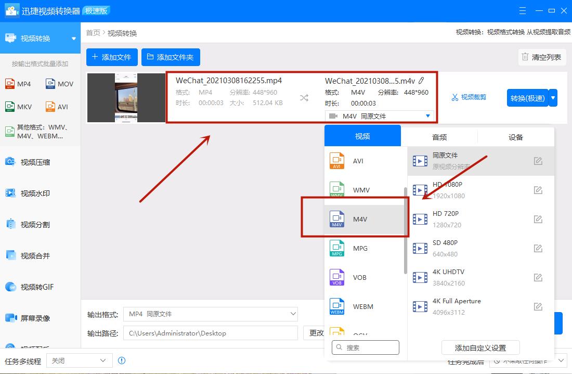The width and height of the screenshot is (572, 374).
Task: Click inside the 搜索 search field
Action: pos(366,347)
